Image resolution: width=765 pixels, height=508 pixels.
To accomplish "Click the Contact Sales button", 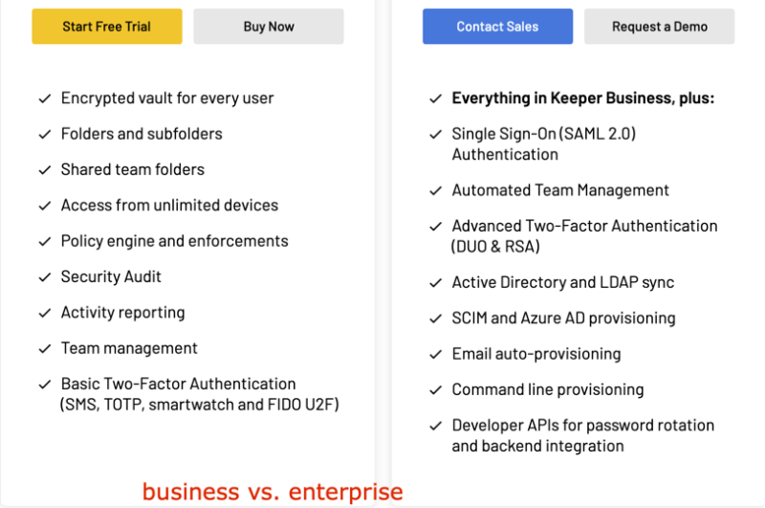I will [497, 27].
